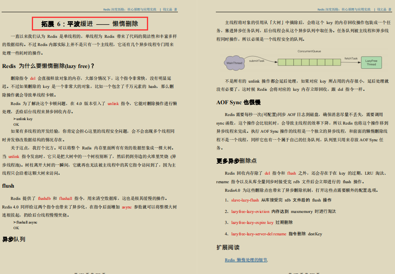
Task: Click the red 'async' keyword in flush paragraph
Action: coord(127,207)
